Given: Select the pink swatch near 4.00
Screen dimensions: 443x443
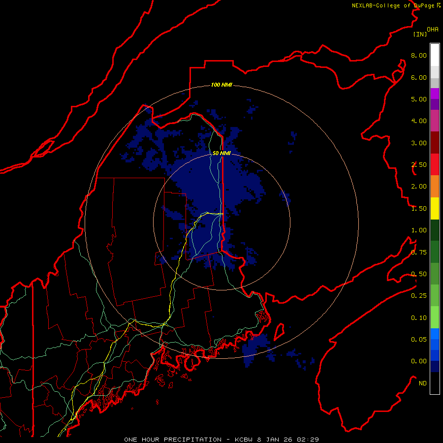Looking at the screenshot, I should click(435, 121).
